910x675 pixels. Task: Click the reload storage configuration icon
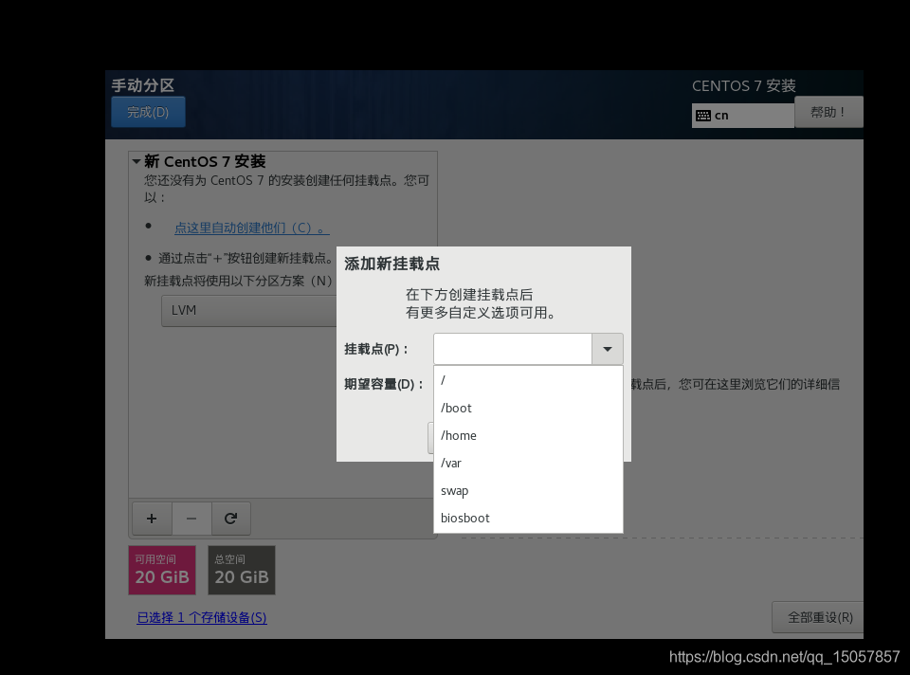[231, 519]
